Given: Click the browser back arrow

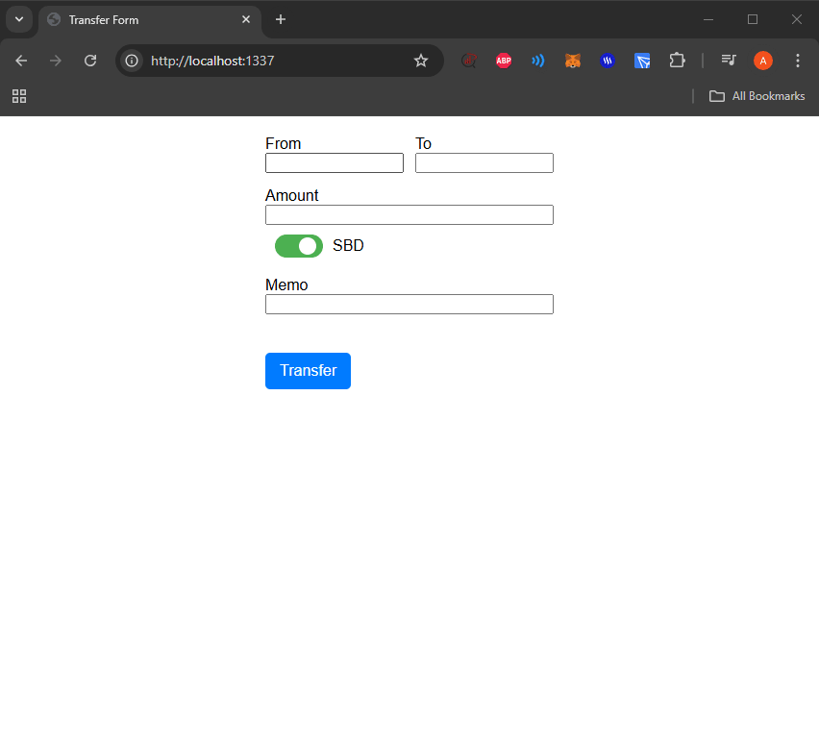Looking at the screenshot, I should tap(21, 61).
